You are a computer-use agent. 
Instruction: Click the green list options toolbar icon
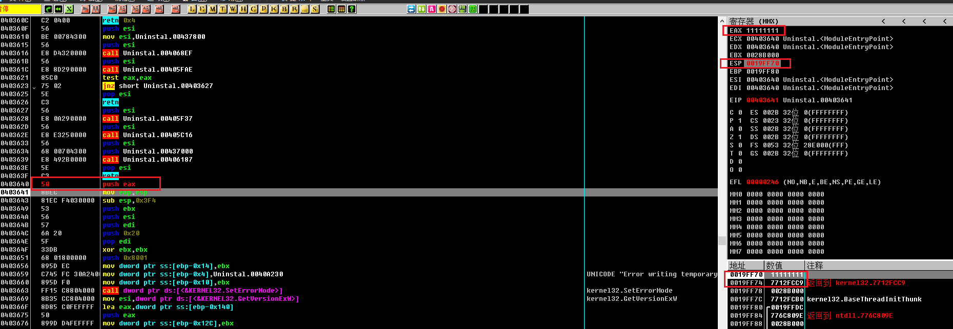[x=331, y=9]
